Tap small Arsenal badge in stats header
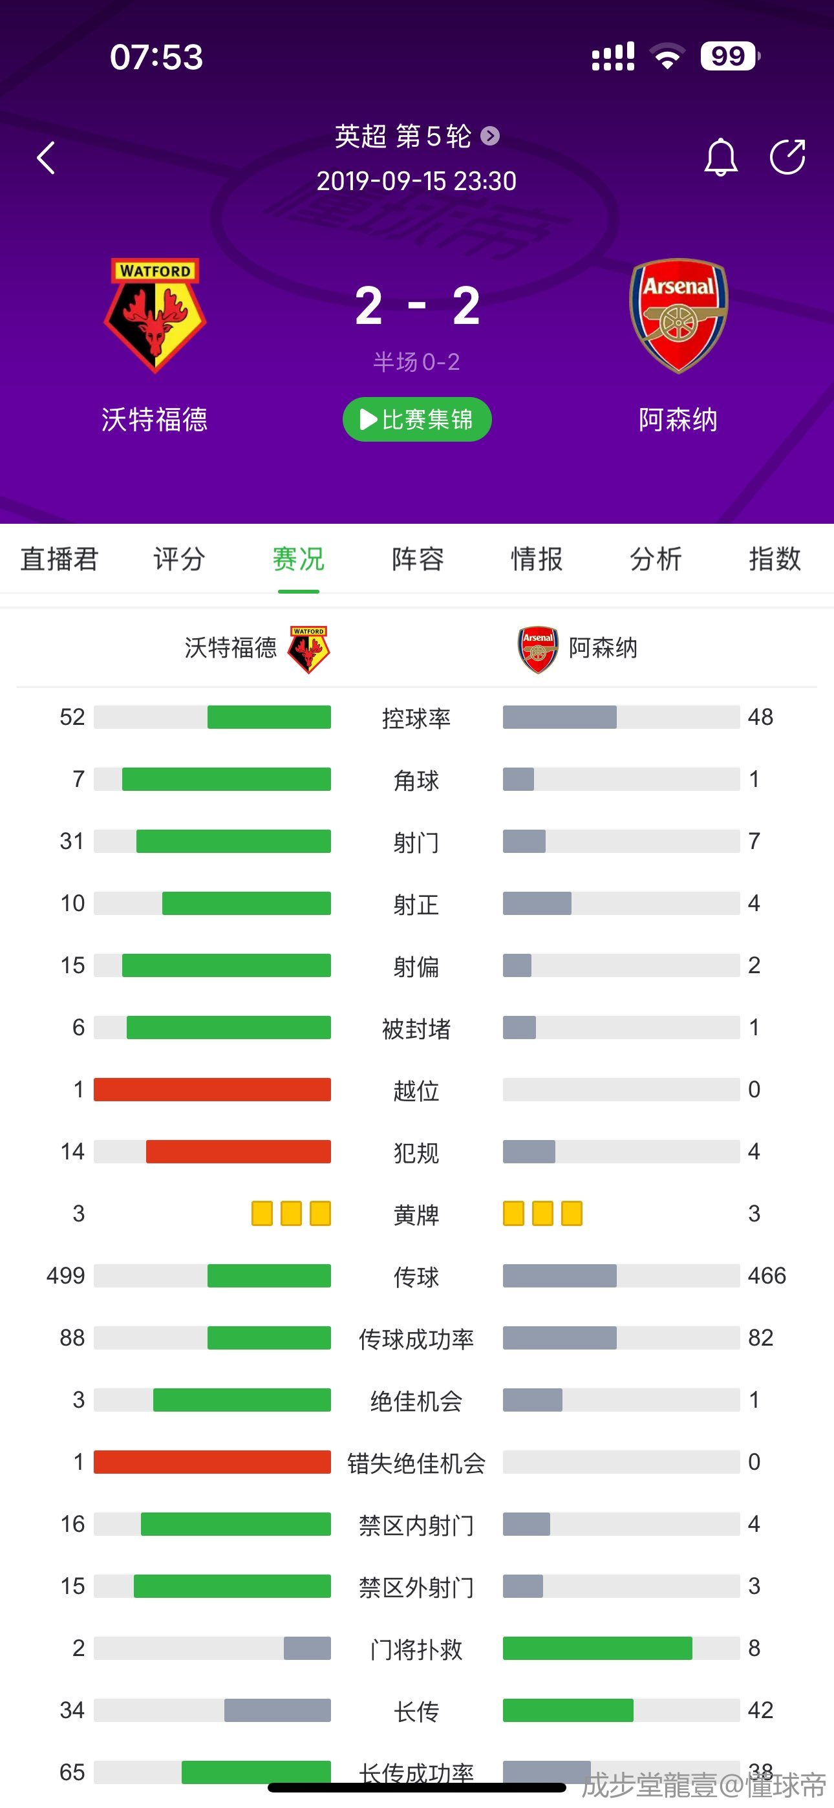834x1808 pixels. [538, 649]
